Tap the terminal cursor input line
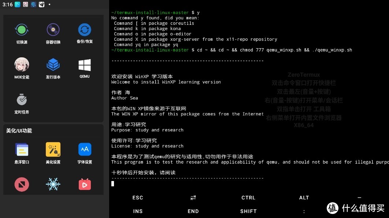Screen dimensions: 389x218 112,184
